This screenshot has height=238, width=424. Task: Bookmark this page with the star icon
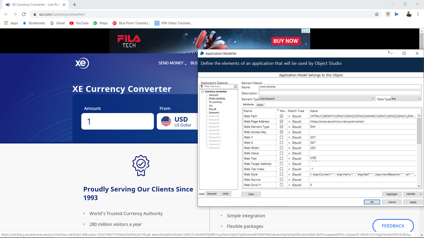point(377,14)
